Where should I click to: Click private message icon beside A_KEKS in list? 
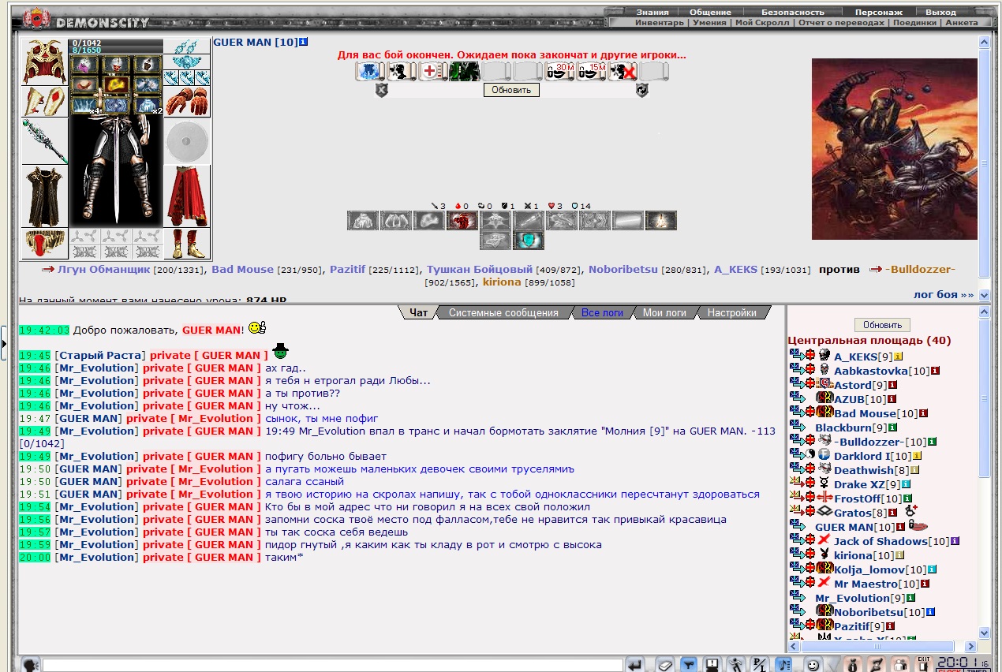click(x=796, y=356)
